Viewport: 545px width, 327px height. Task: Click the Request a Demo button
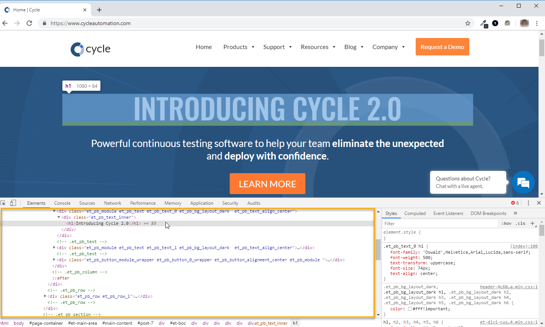click(442, 46)
